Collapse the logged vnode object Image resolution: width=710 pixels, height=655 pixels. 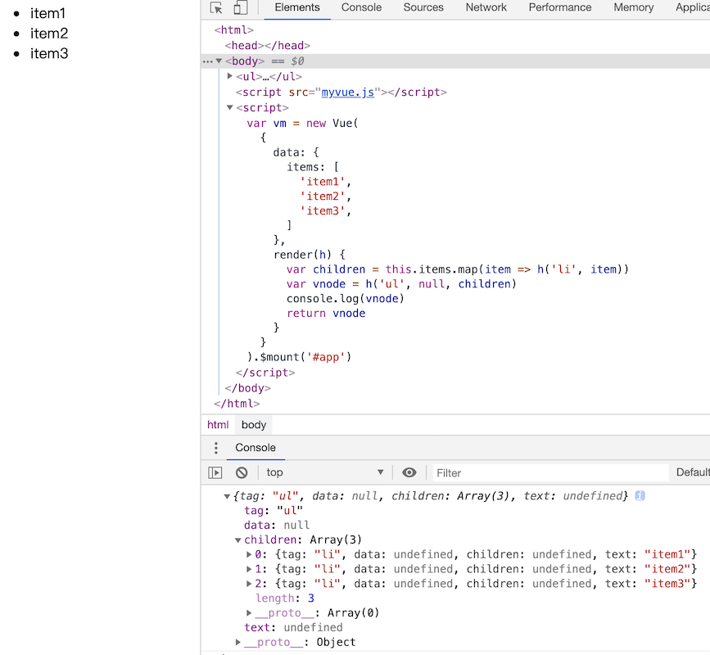228,496
